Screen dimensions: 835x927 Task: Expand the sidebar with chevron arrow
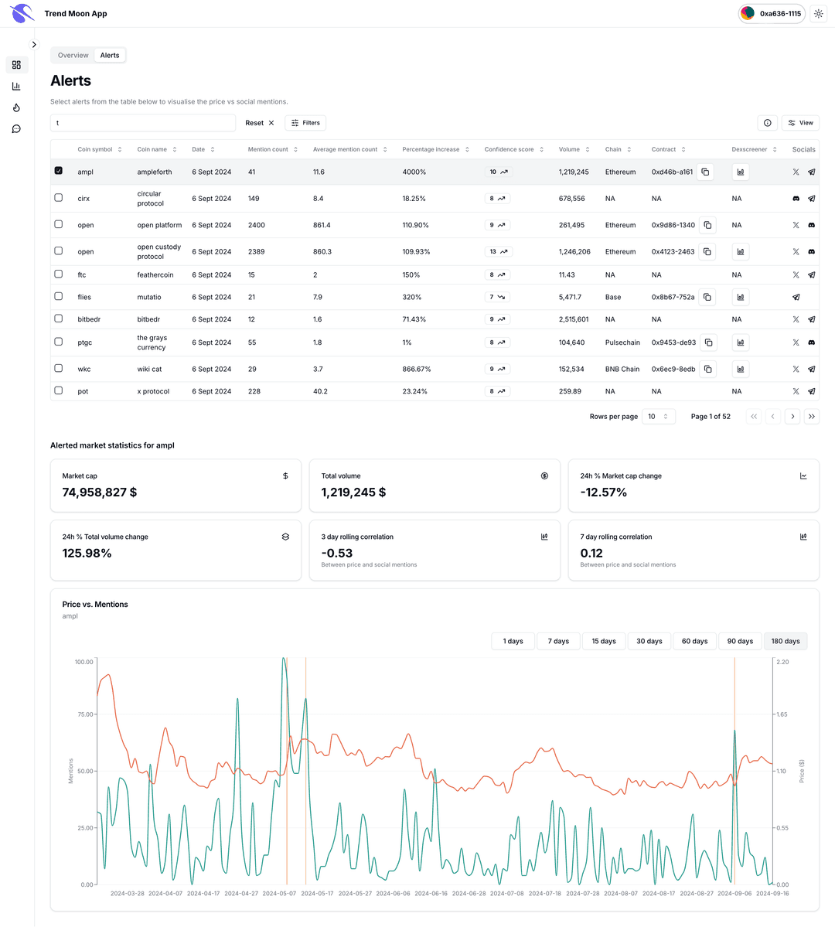34,45
